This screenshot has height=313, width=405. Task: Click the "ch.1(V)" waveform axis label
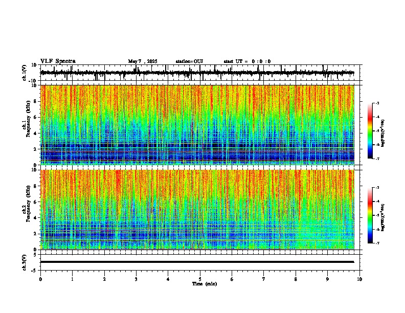25,73
